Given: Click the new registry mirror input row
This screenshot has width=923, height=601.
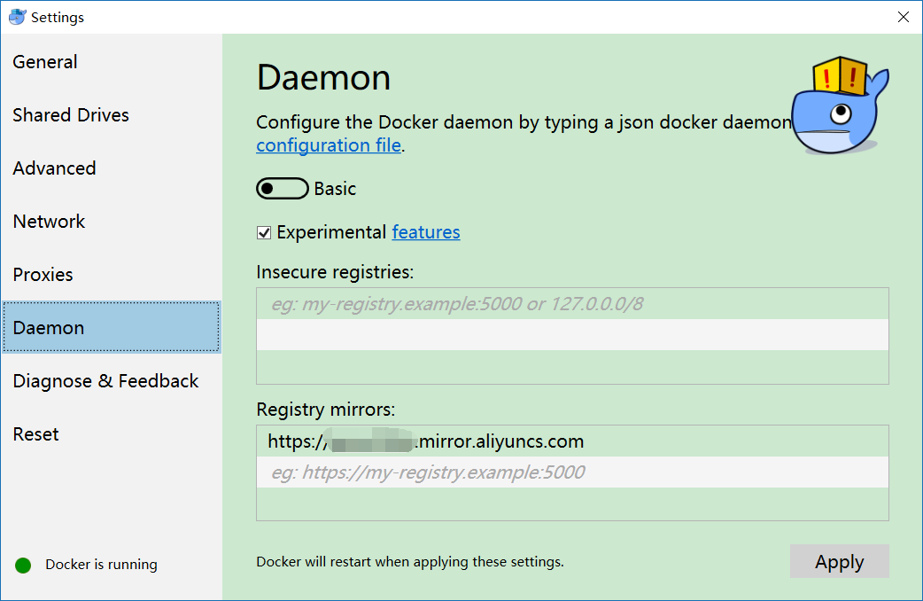Looking at the screenshot, I should [x=572, y=472].
